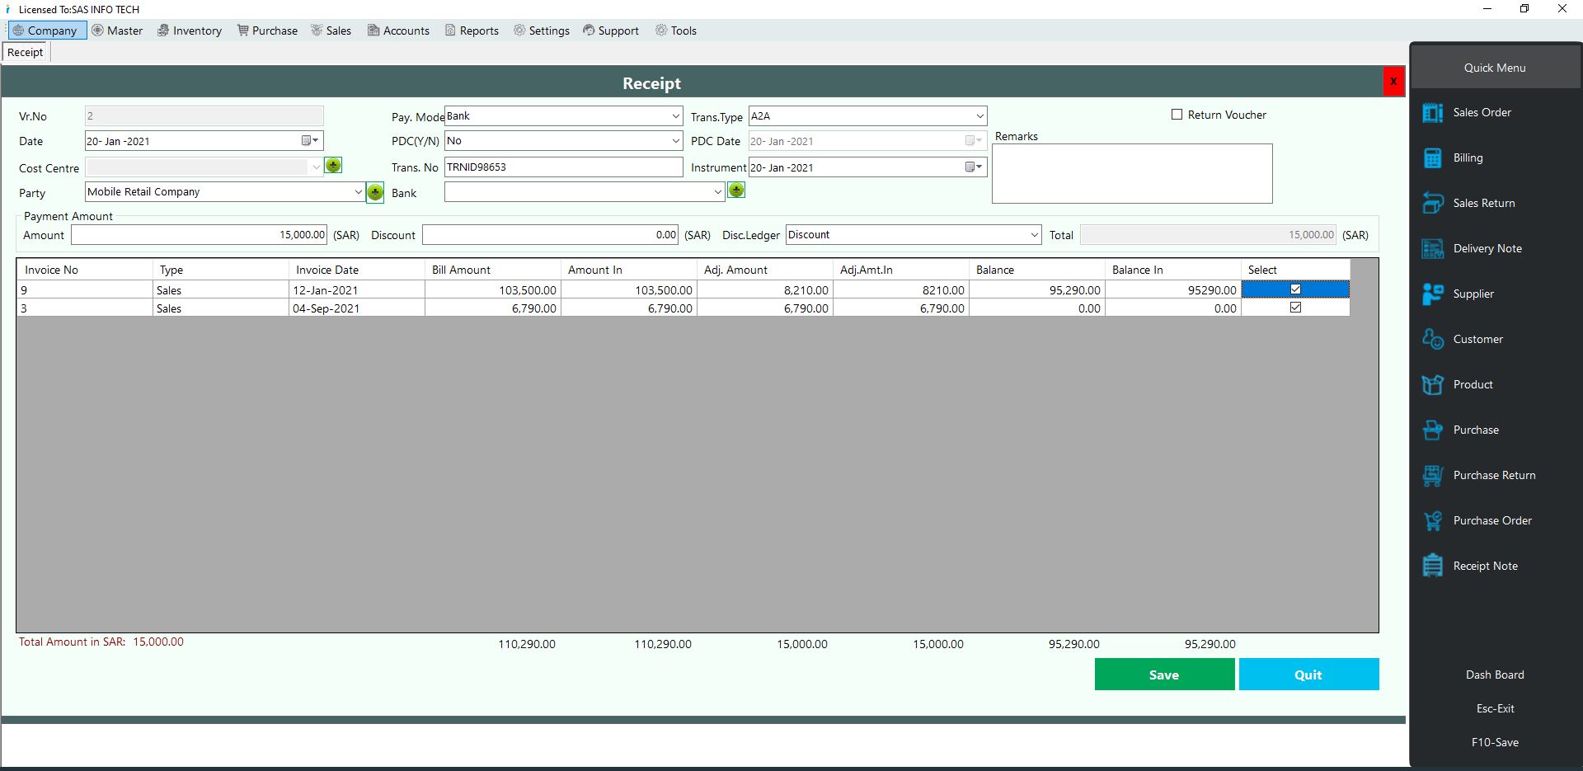Close the Receipt form with red X
This screenshot has height=771, width=1583.
(1393, 81)
